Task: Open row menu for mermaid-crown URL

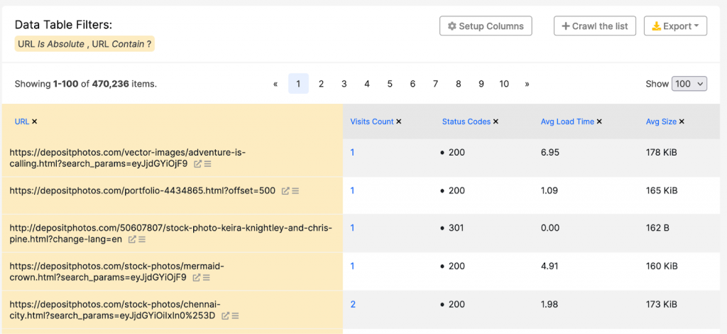Action: coord(207,277)
